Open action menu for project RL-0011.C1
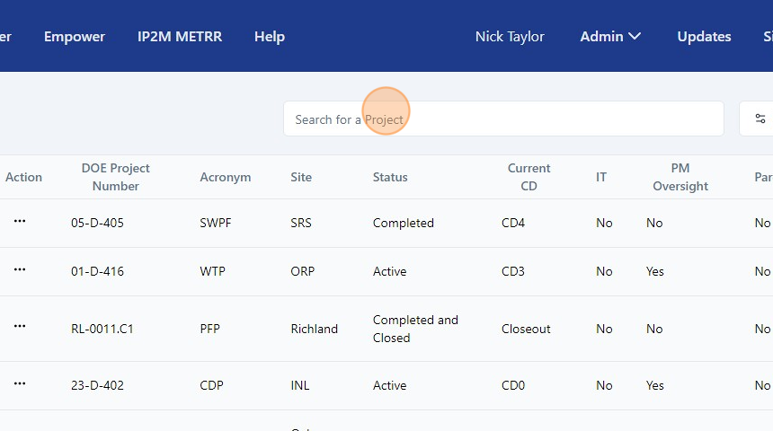Screen dimensions: 773x431 pyautogui.click(x=20, y=328)
